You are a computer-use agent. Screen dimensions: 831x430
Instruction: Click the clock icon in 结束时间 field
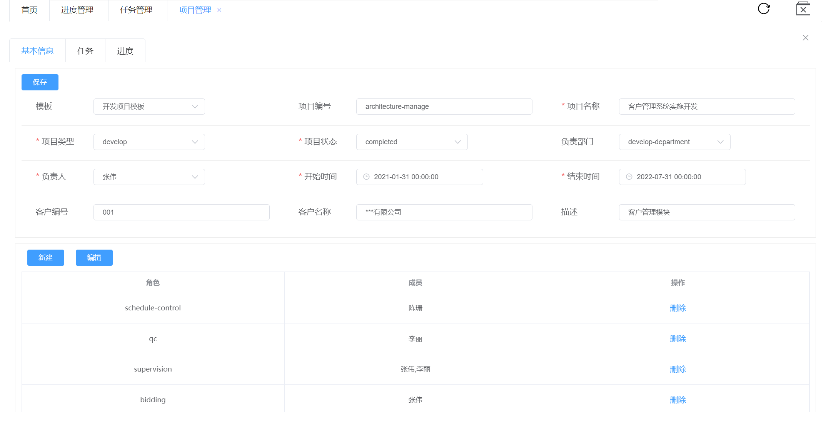pyautogui.click(x=629, y=177)
